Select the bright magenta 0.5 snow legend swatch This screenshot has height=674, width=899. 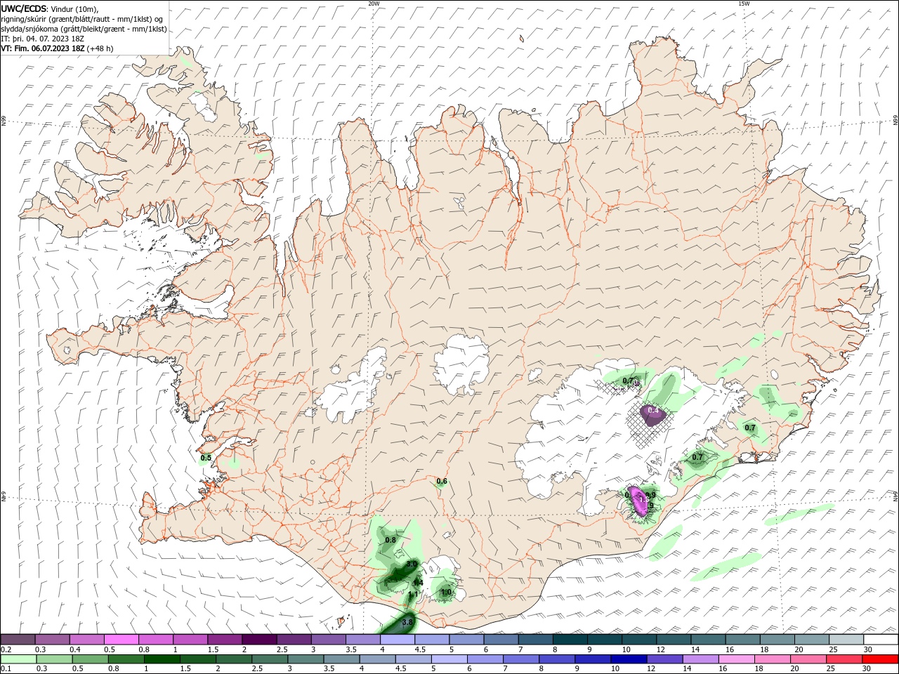coord(121,640)
